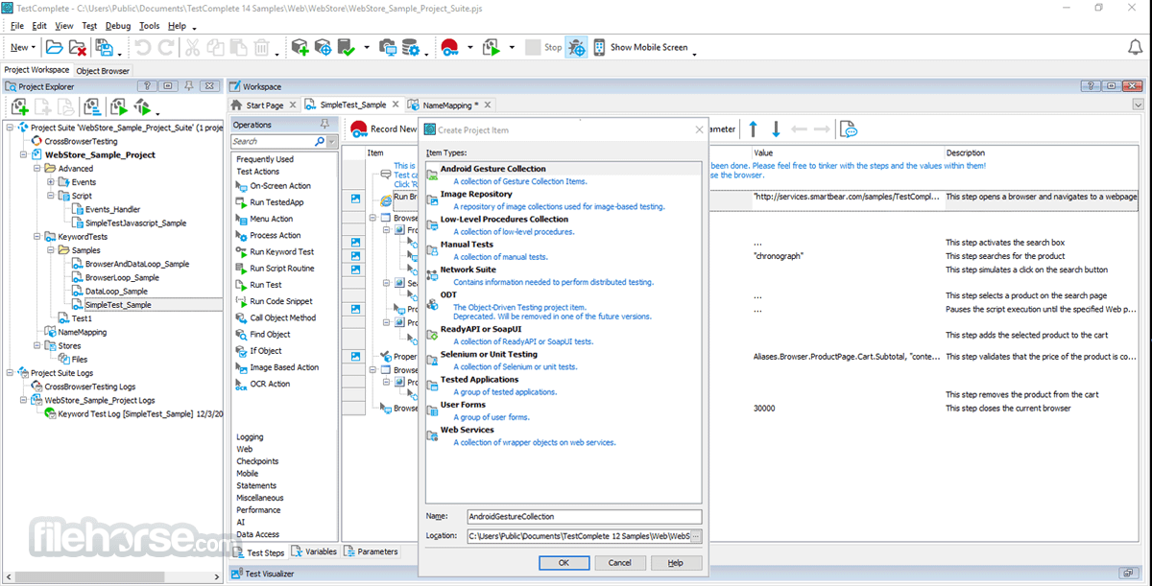Click the Operations search box
This screenshot has width=1152, height=586.
point(272,141)
